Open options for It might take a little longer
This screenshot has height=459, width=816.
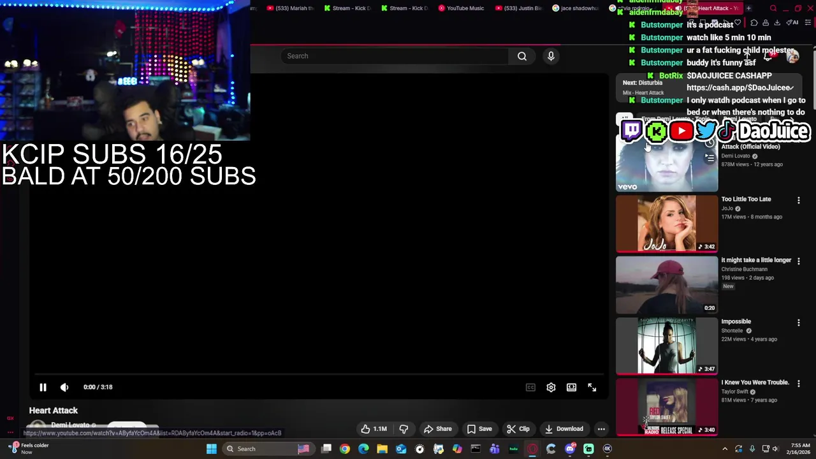tap(798, 261)
